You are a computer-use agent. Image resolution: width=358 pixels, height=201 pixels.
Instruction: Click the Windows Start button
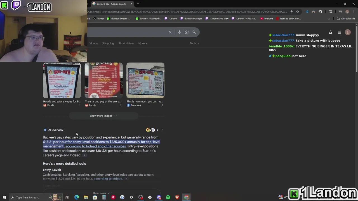[x=4, y=197]
